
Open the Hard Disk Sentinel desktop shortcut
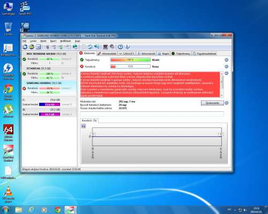8,153
